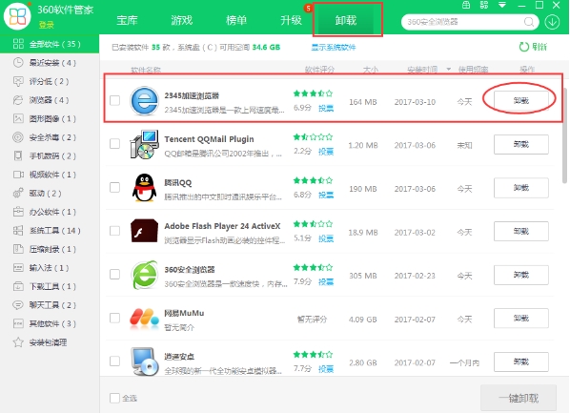This screenshot has height=413, width=570.
Task: Click the 网易MuMu app icon
Action: coord(144,319)
